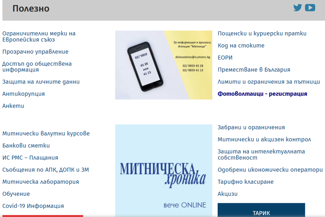
Task: Open Митнически валутни курсове
Action: pos(46,133)
